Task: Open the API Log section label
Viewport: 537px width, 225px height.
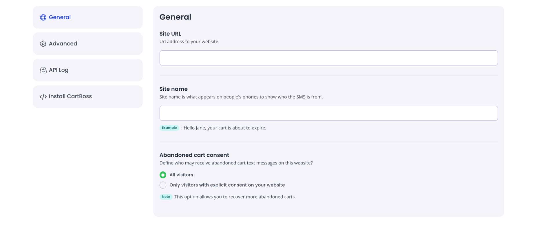Action: tap(59, 70)
